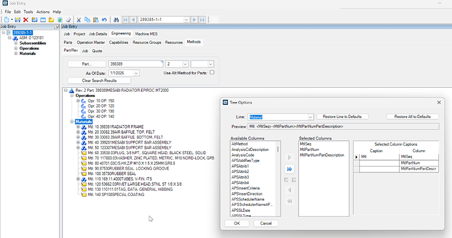452x238 pixels.
Task: Select Opr 40 OP 140 row
Action: 101,117
